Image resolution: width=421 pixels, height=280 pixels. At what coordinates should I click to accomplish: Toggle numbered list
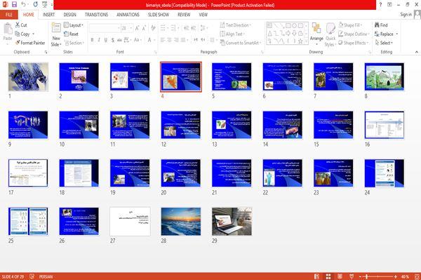(174, 28)
